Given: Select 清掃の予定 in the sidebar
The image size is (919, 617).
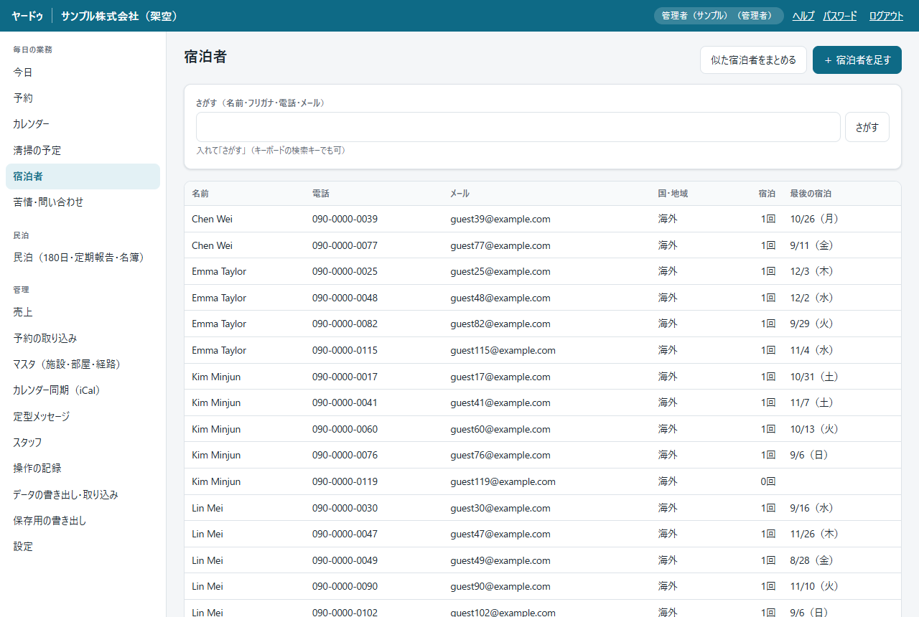Looking at the screenshot, I should click(x=83, y=151).
